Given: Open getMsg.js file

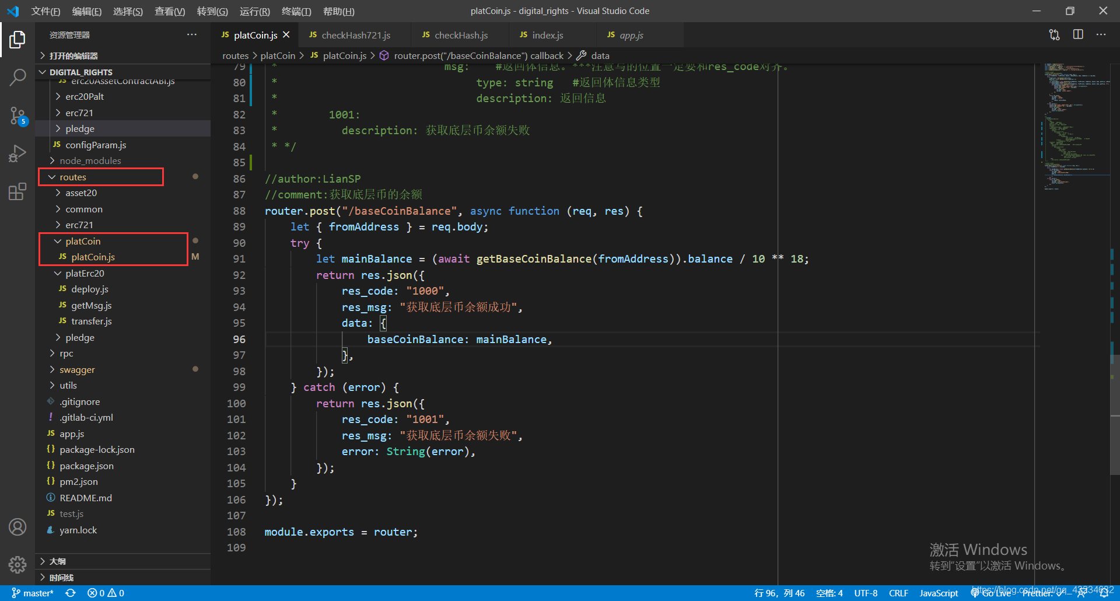Looking at the screenshot, I should [x=123, y=305].
